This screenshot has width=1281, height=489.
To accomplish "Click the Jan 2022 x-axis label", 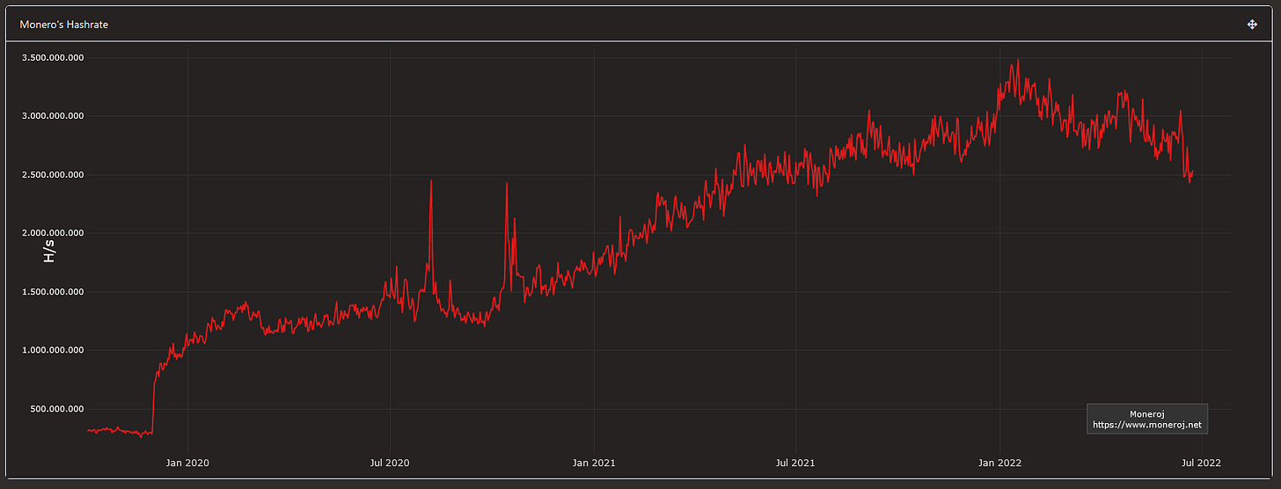I will coord(999,462).
